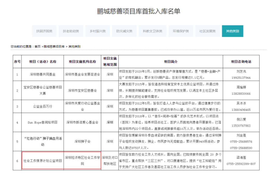Select the 深圳市基金会发展促进会 cell
The width and height of the screenshot is (280, 178).
point(82,75)
